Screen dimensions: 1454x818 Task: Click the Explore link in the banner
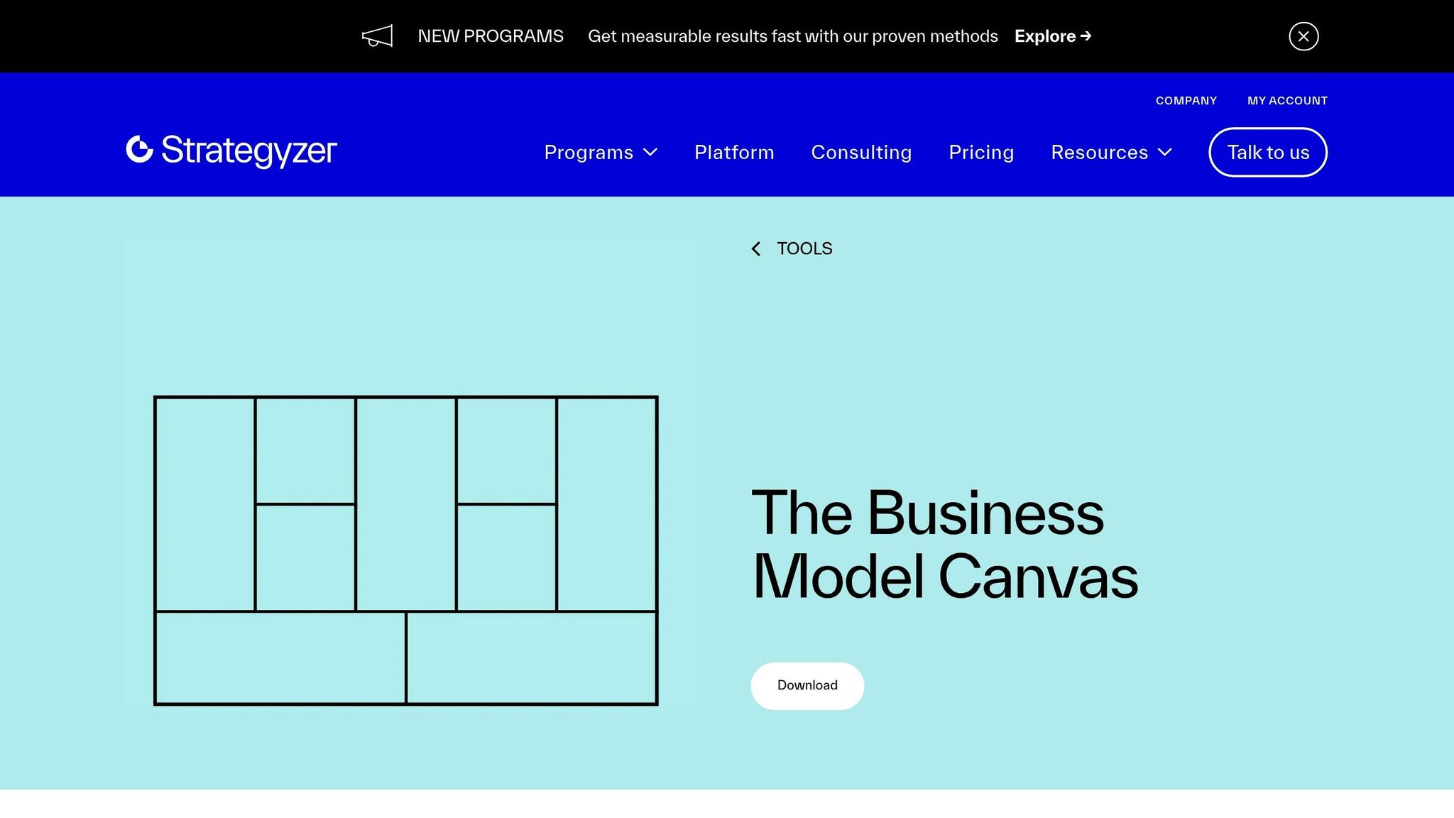point(1052,36)
